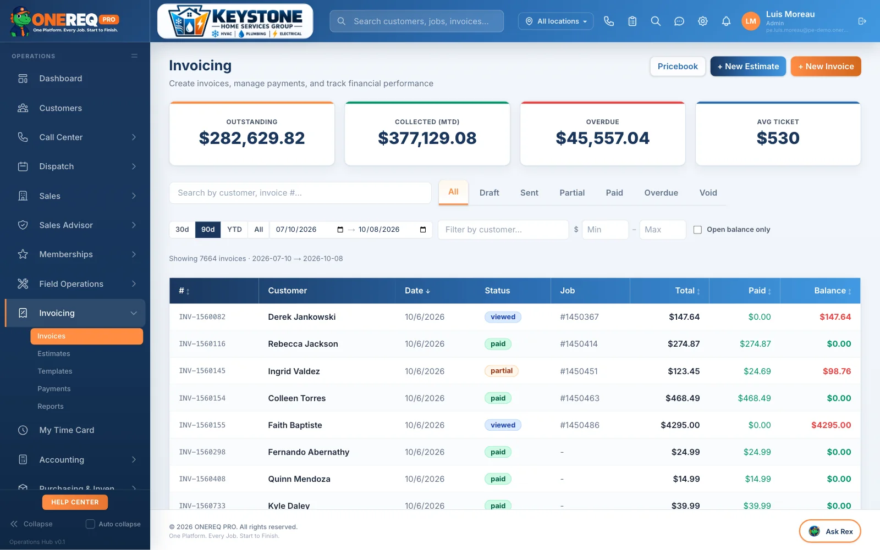Open the Help Center
Screen dimensions: 880x550
coord(75,502)
